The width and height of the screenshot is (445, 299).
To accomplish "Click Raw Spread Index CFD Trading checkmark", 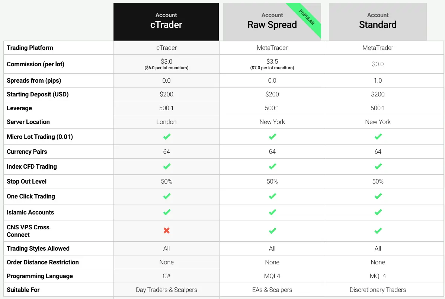I will click(x=272, y=166).
